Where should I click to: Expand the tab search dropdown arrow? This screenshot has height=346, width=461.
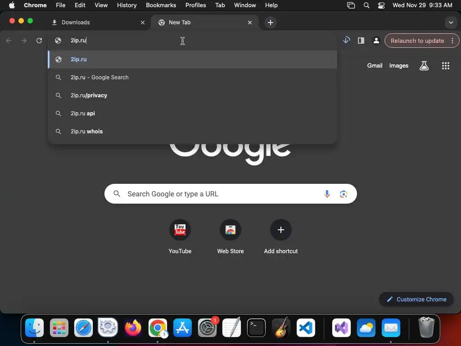tap(451, 23)
